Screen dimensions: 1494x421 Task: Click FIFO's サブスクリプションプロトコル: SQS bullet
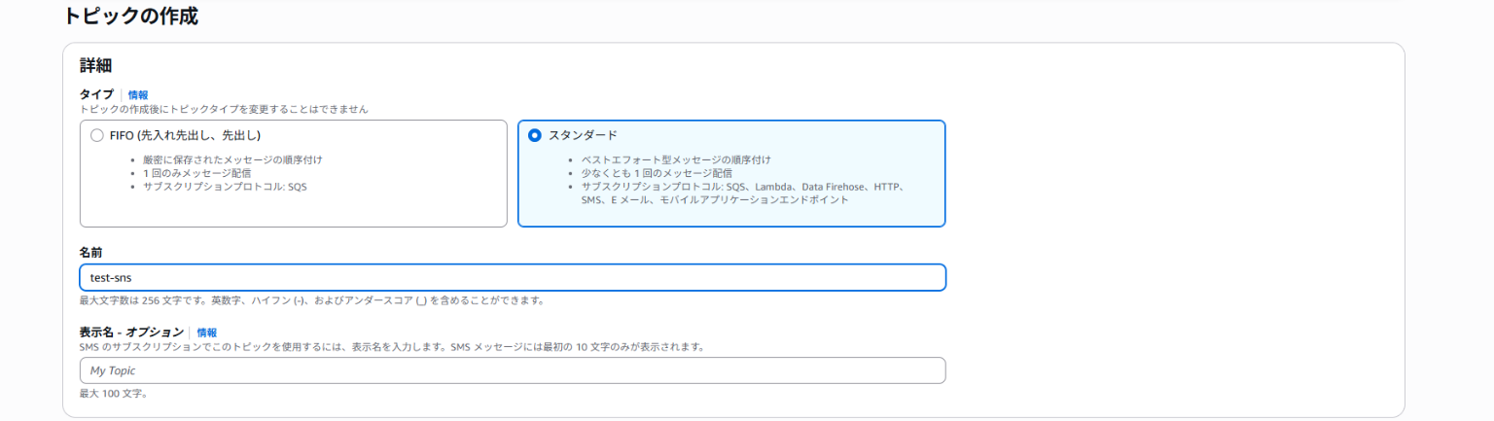point(225,186)
